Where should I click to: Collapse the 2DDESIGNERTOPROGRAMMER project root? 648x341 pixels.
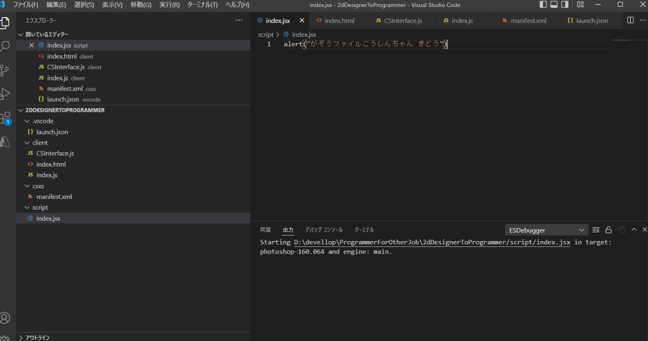point(20,110)
